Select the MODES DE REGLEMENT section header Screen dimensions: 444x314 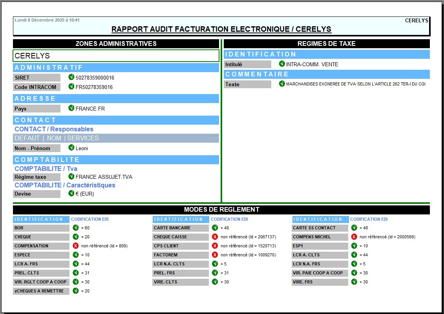click(221, 210)
